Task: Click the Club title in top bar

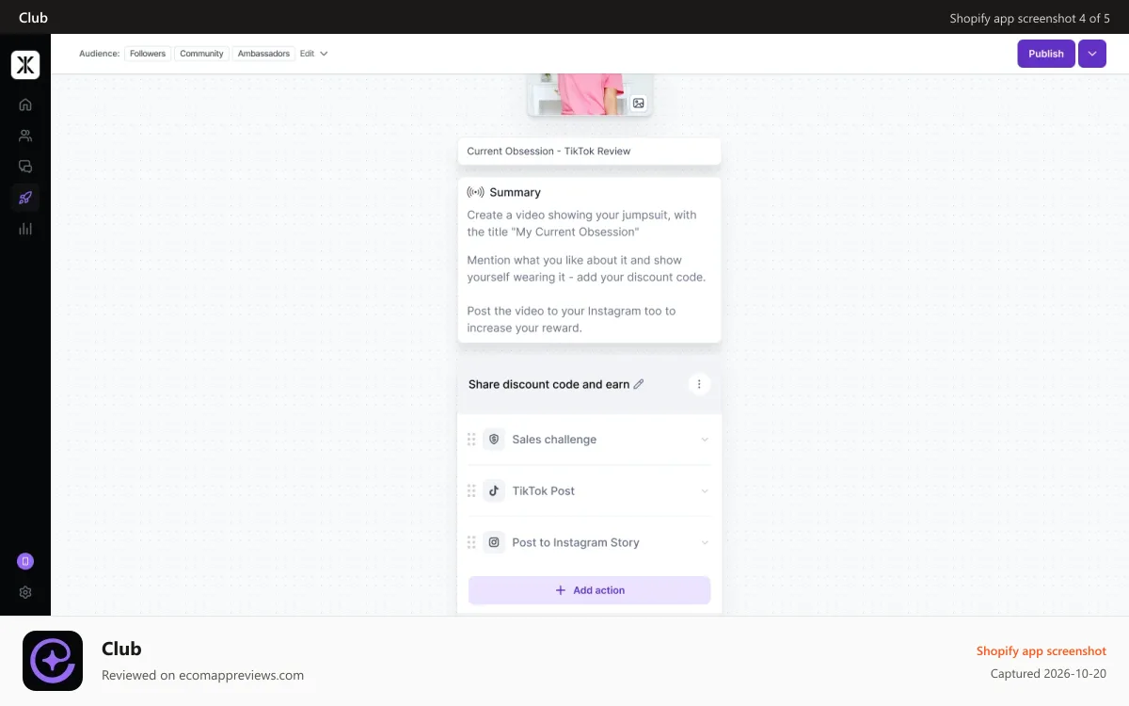Action: click(33, 17)
